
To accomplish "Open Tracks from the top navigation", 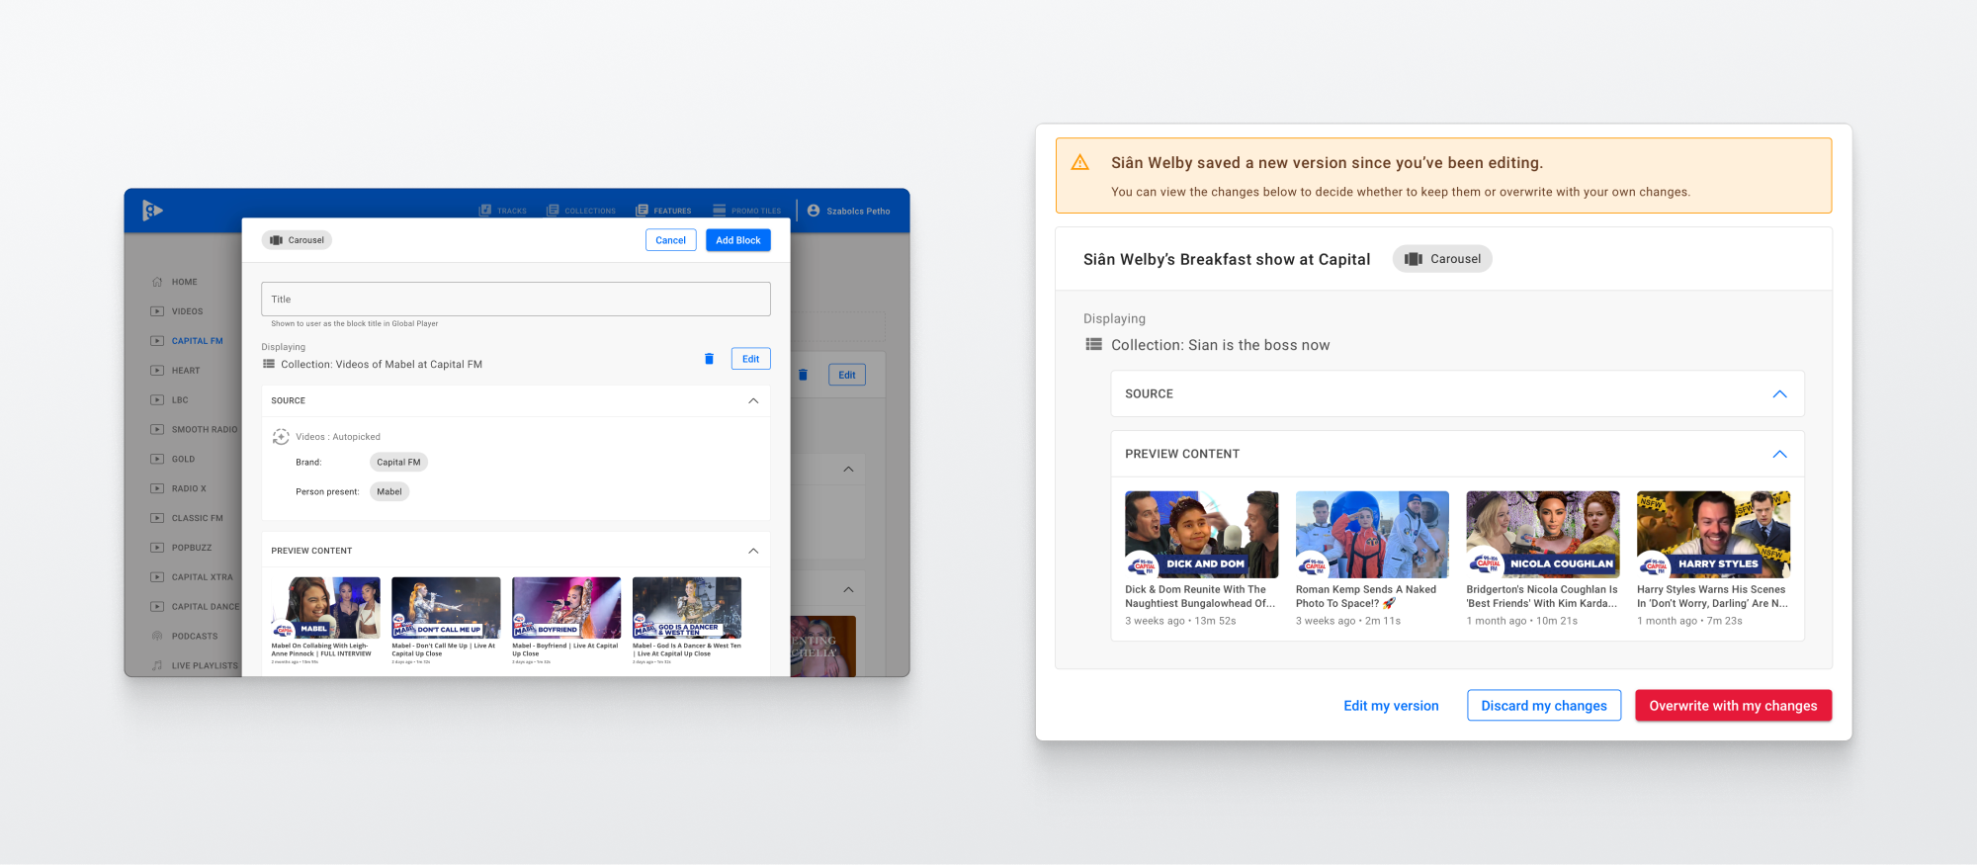I will point(503,211).
